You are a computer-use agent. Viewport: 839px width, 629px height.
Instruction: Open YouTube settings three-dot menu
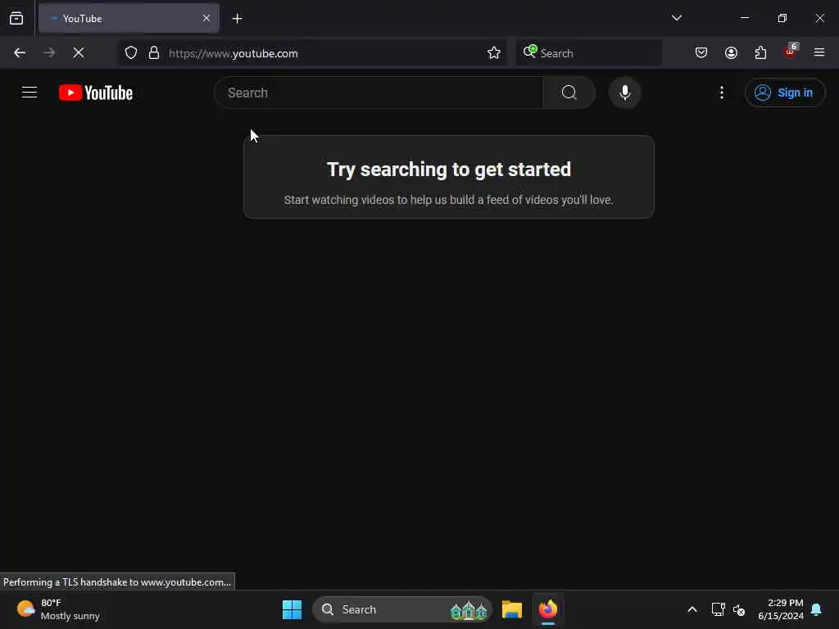[721, 93]
